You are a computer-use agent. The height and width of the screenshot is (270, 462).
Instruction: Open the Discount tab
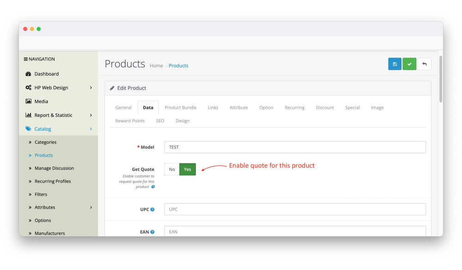coord(325,108)
